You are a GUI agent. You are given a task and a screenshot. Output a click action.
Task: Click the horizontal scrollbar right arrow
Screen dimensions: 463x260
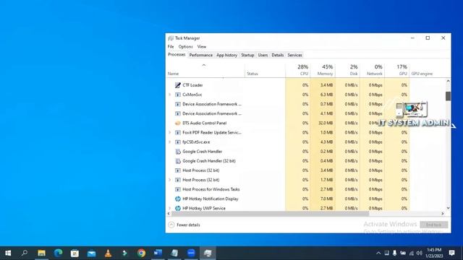pyautogui.click(x=443, y=214)
